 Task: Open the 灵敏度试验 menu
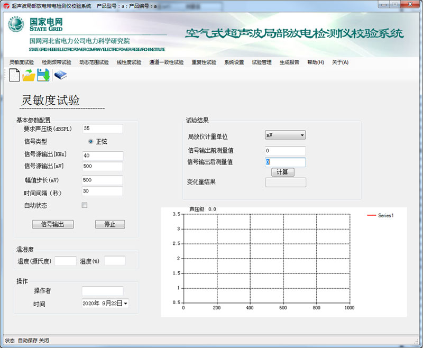[22, 62]
